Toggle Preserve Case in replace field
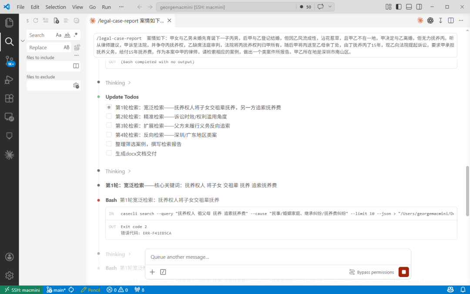470x294 pixels. click(67, 47)
